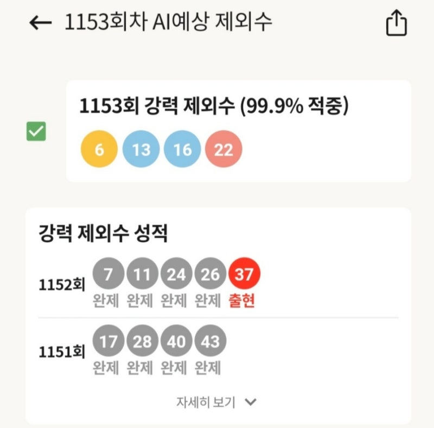
Task: Select pink ball number 22
Action: (224, 149)
